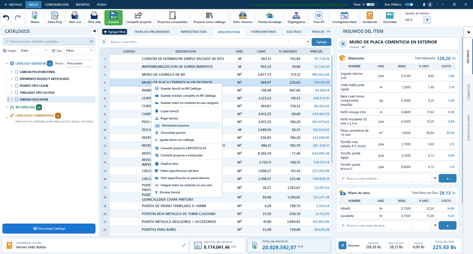473x254 pixels.
Task: Add material with the plus button
Action: click(448, 178)
